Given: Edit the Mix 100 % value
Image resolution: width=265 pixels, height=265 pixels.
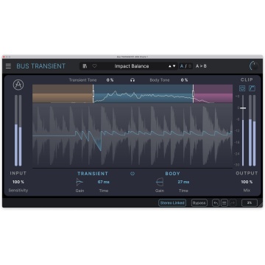Looking at the screenshot, I should [247, 182].
